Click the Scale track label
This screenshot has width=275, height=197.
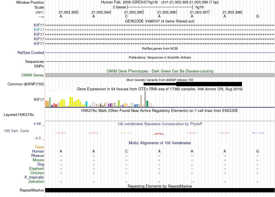(x=39, y=7)
